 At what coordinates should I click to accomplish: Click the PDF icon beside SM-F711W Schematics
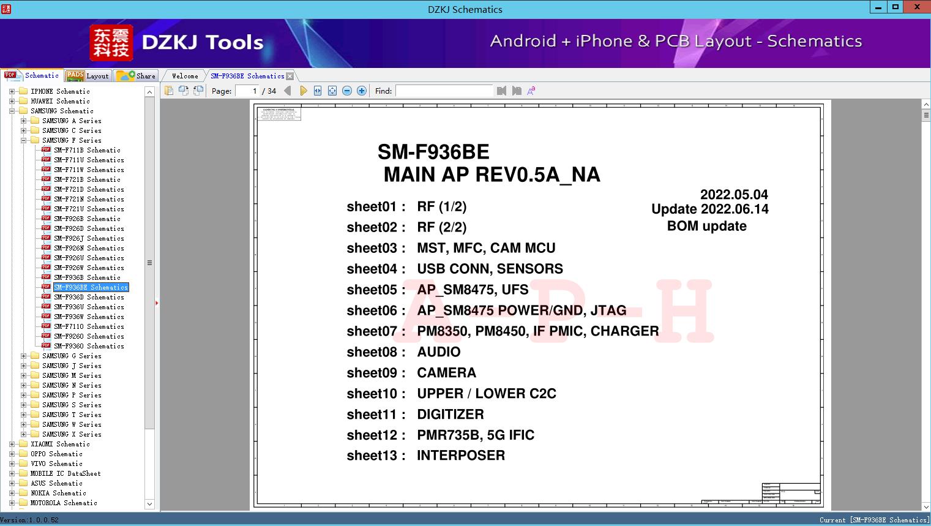[x=46, y=170]
